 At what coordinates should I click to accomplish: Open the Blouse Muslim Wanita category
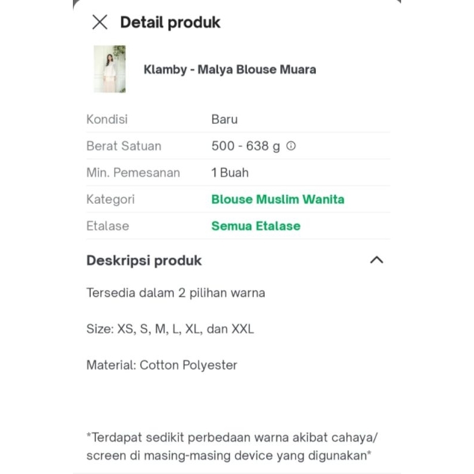[277, 199]
